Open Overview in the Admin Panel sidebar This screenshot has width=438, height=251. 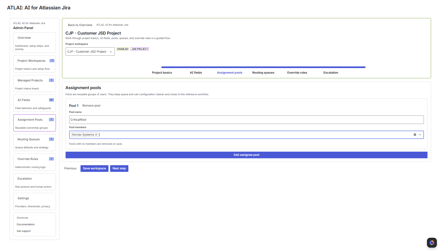[35, 43]
